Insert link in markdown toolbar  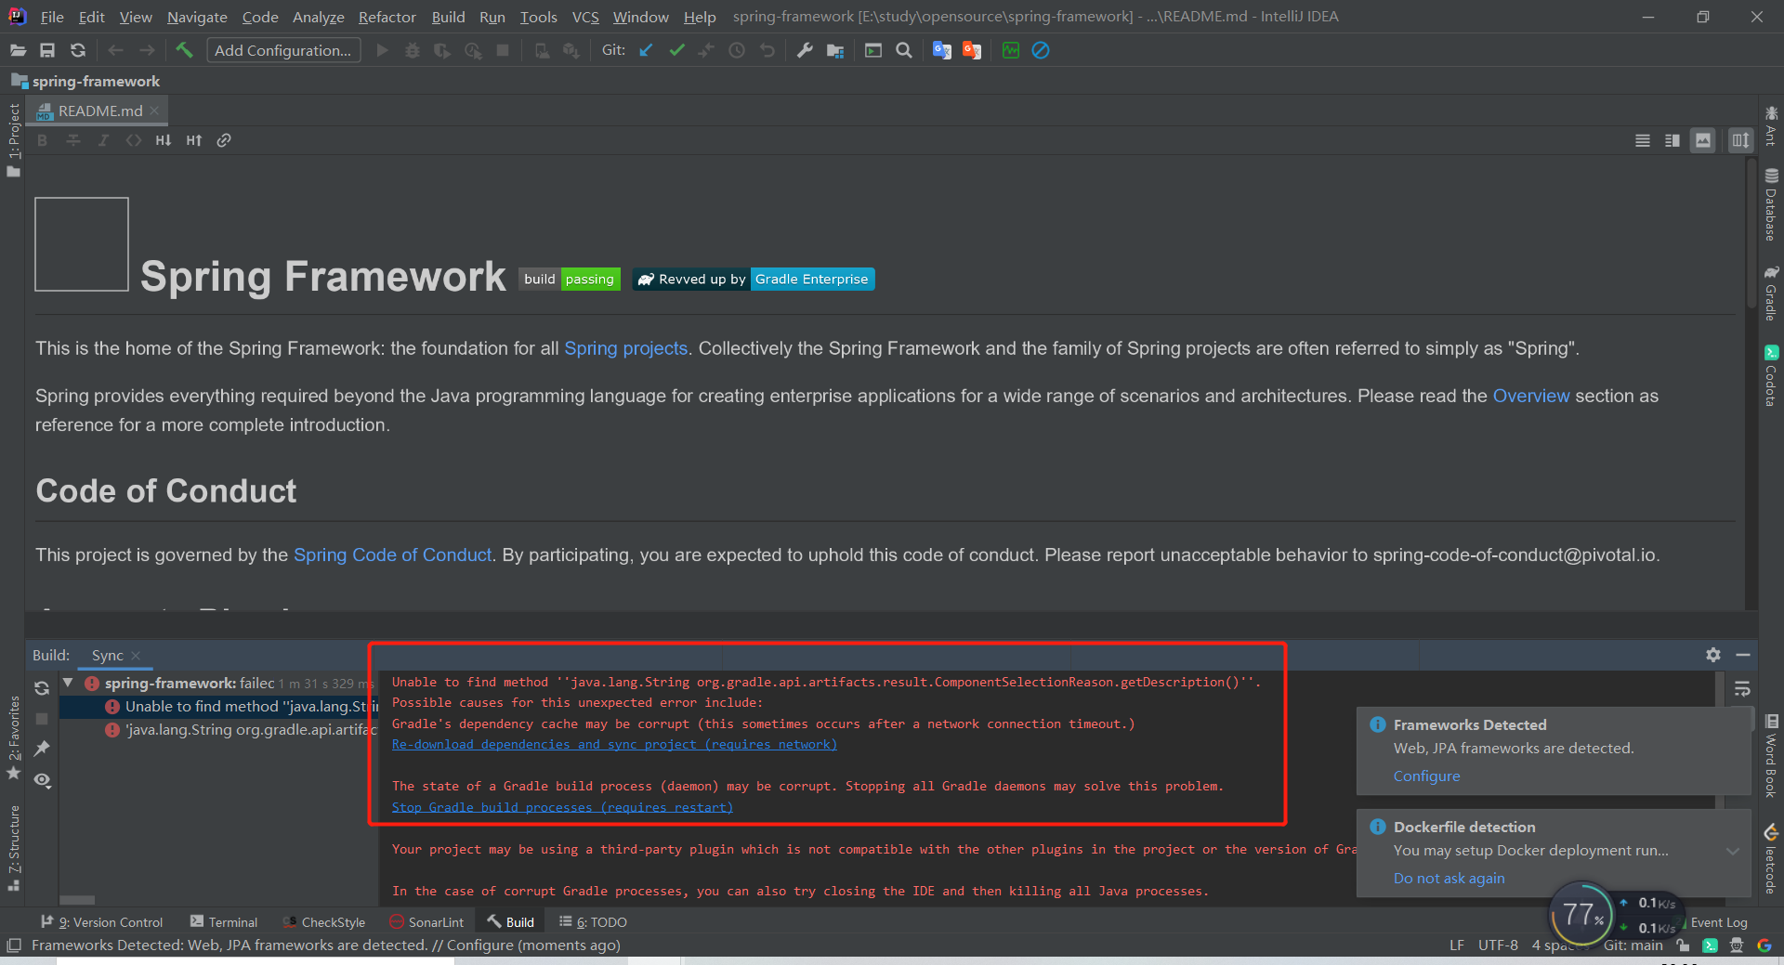tap(224, 140)
